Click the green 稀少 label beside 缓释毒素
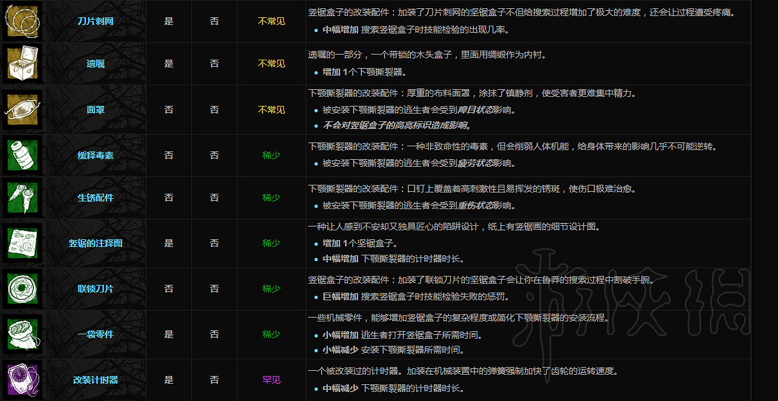 271,155
